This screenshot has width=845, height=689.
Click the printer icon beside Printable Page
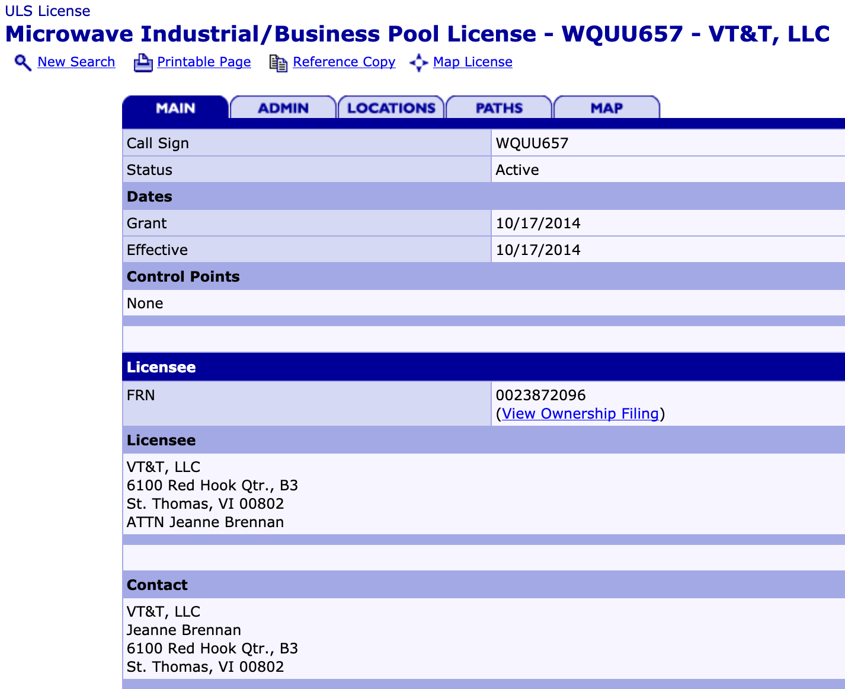[143, 63]
